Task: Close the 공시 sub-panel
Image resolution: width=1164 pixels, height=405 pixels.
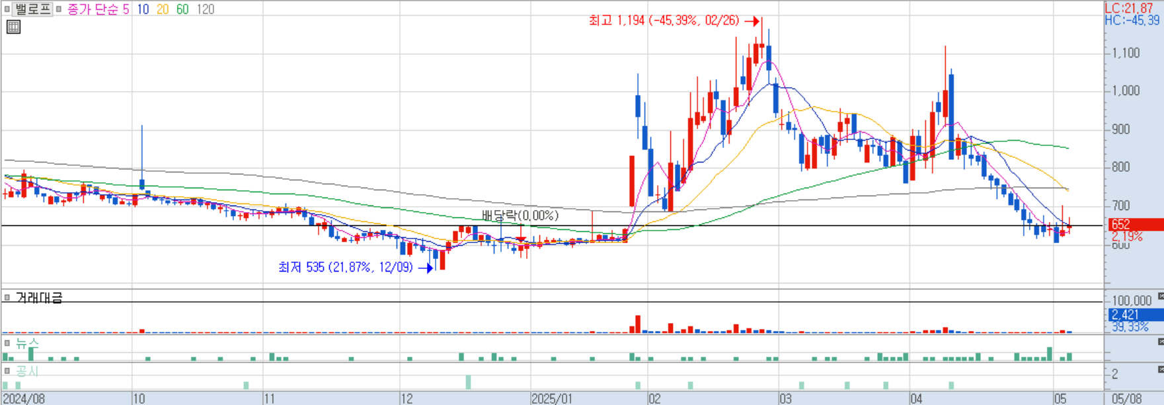Action: [x=1161, y=369]
